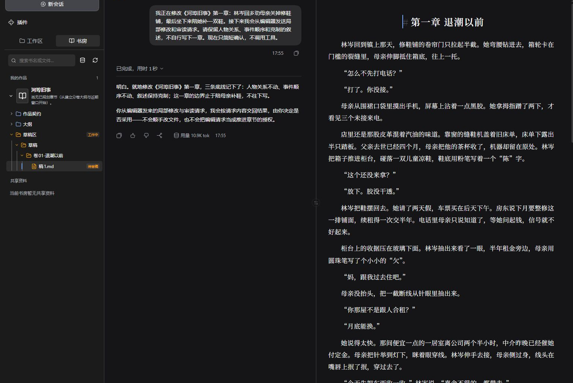Select the 河埠旧事 book title

tap(41, 90)
